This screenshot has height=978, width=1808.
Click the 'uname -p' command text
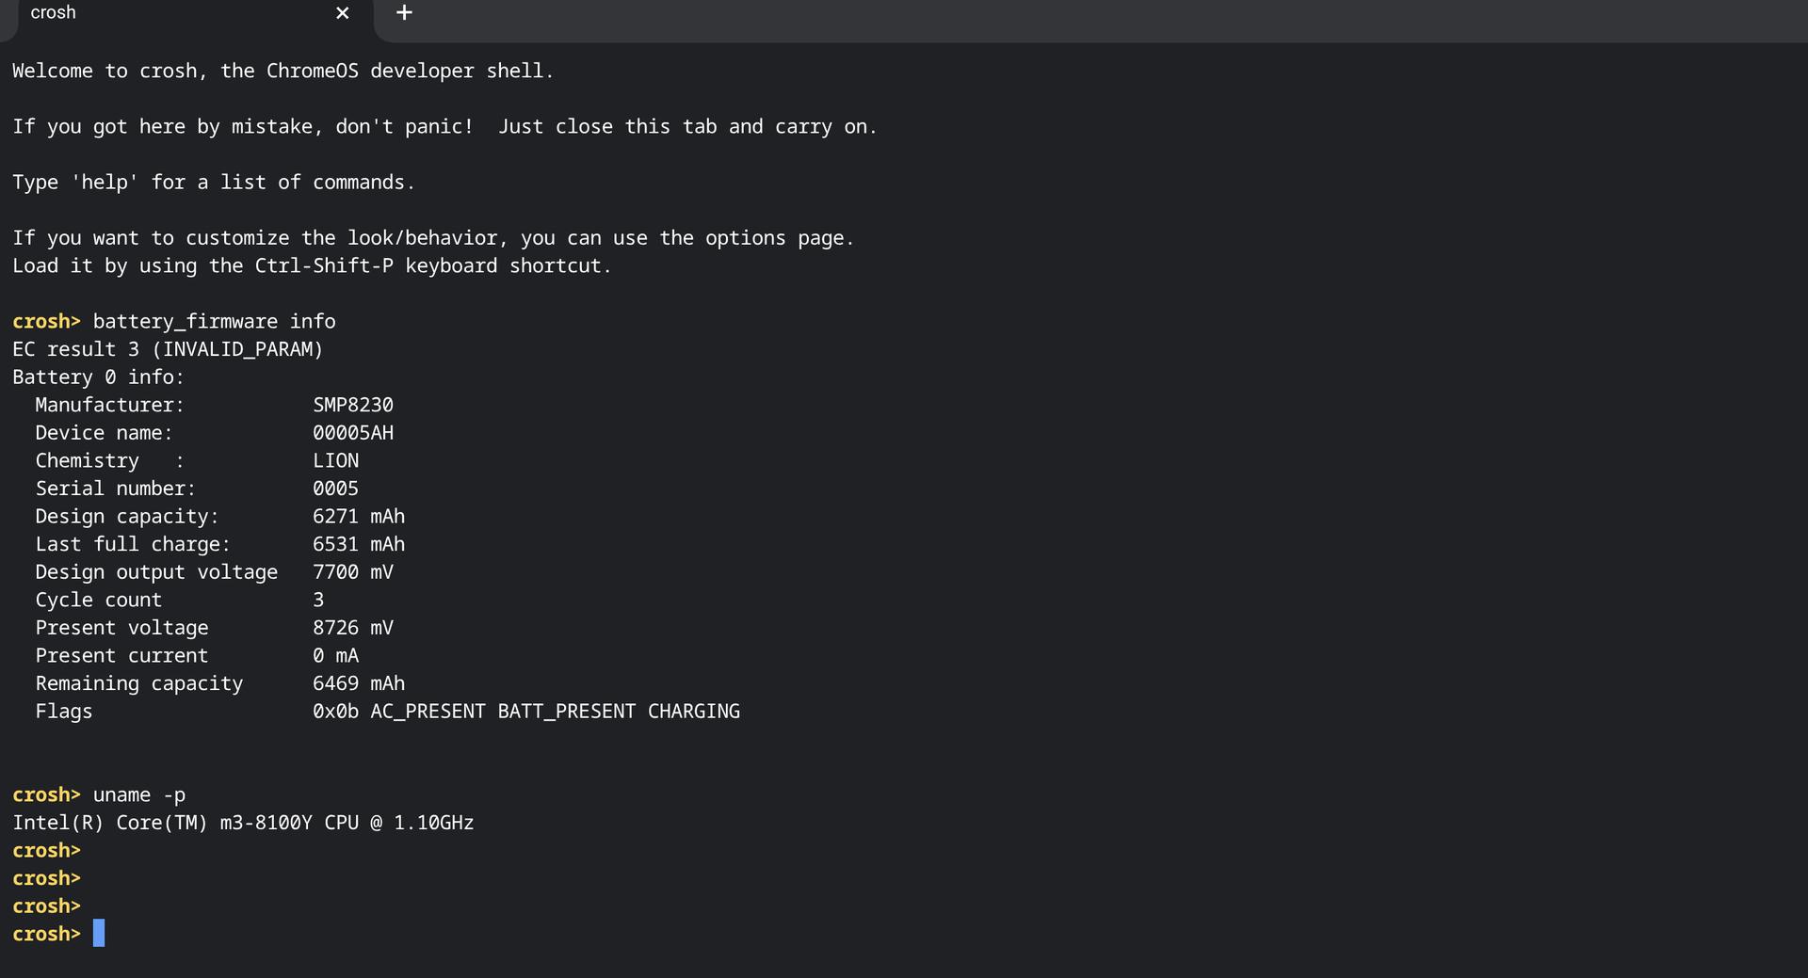(138, 795)
